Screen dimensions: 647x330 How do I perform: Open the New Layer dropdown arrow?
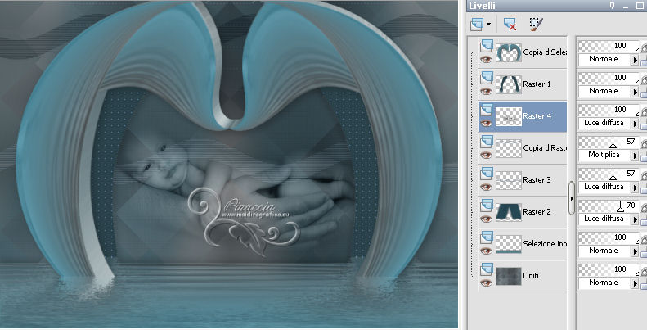coord(489,25)
